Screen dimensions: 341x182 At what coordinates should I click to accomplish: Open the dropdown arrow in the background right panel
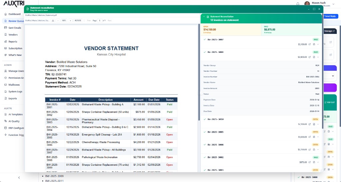tap(333, 76)
